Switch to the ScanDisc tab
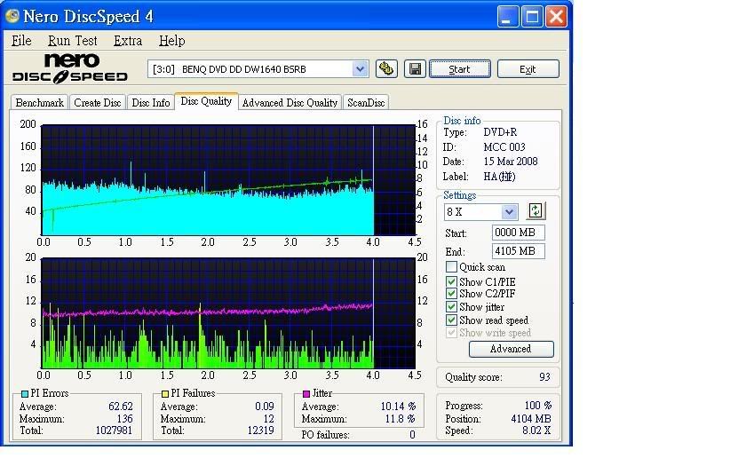 tap(366, 103)
